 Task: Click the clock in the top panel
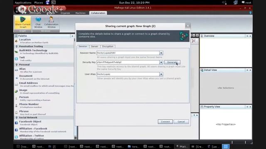click(134, 3)
